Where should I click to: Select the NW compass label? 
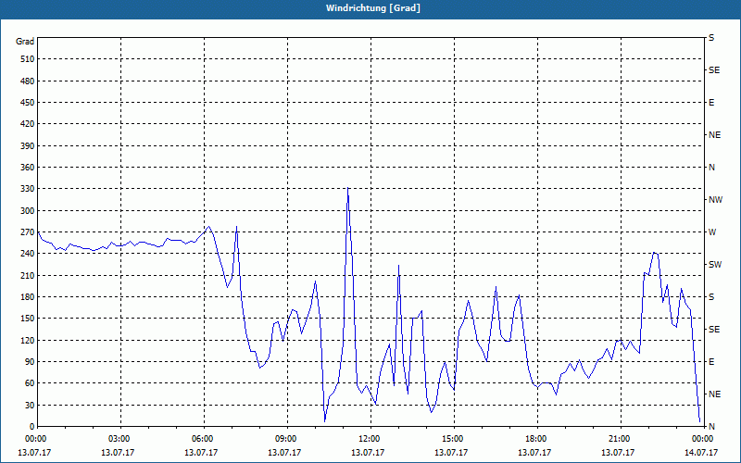715,200
